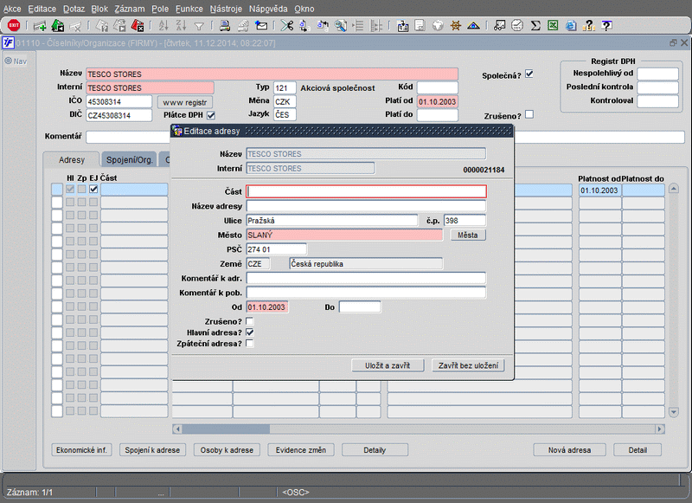Click the globe icon in the toolbar

point(438,26)
